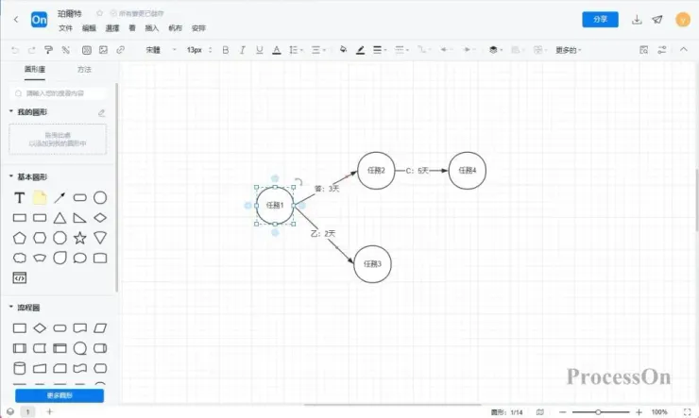Open line spacing dropdown
This screenshot has height=418, width=699.
296,50
